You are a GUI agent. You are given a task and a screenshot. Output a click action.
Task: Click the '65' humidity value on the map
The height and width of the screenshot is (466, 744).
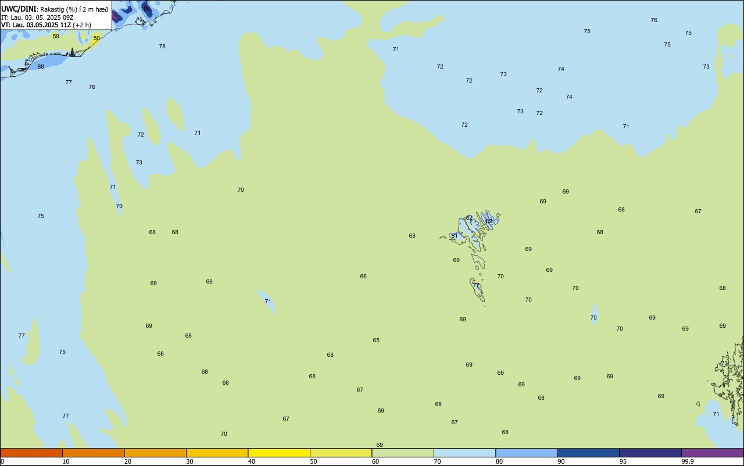pyautogui.click(x=376, y=340)
